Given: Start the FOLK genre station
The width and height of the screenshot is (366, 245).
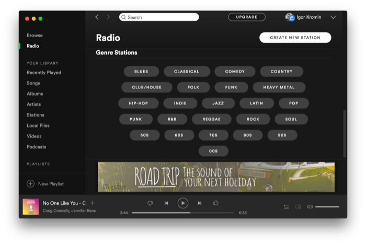Looking at the screenshot, I should click(193, 87).
